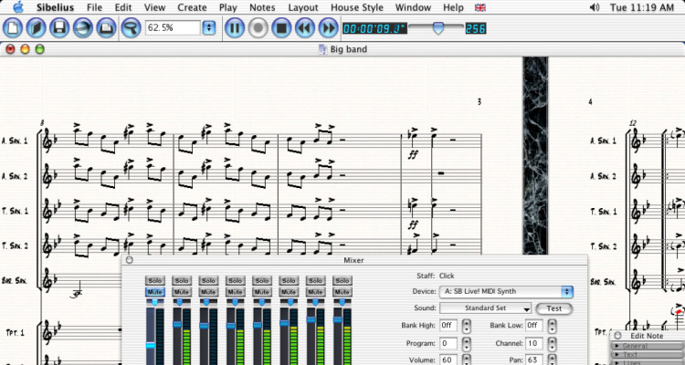
Task: Toggle Mute on the first mixer channel
Action: [x=154, y=292]
